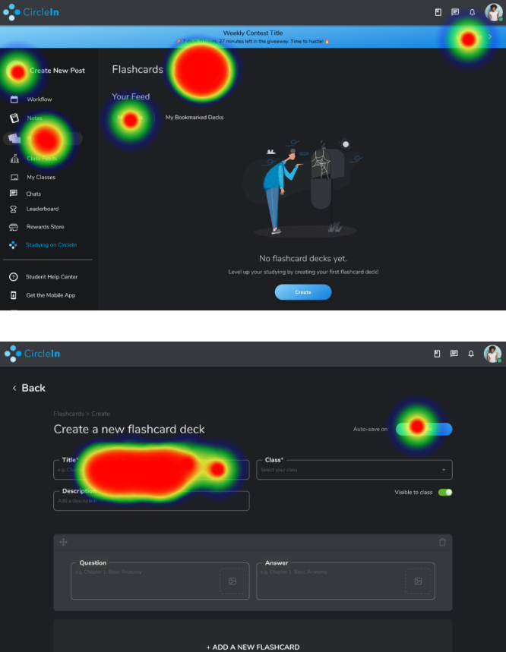506x652 pixels.
Task: Click image upload icon in Question field
Action: (x=232, y=581)
